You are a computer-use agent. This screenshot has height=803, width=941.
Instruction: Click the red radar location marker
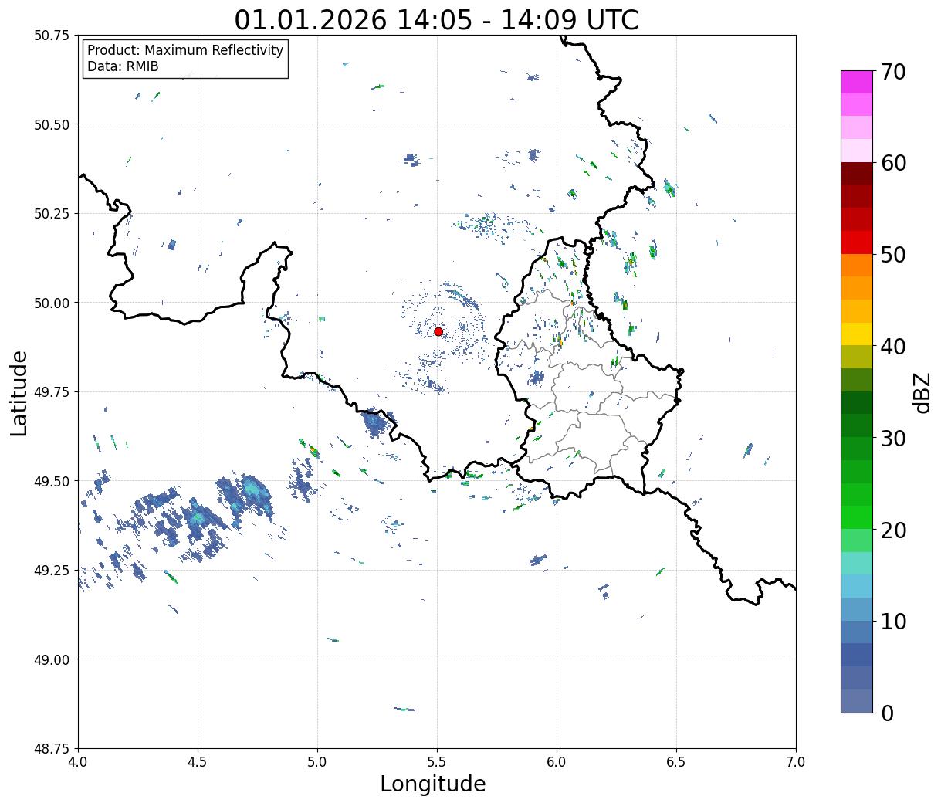coord(438,331)
